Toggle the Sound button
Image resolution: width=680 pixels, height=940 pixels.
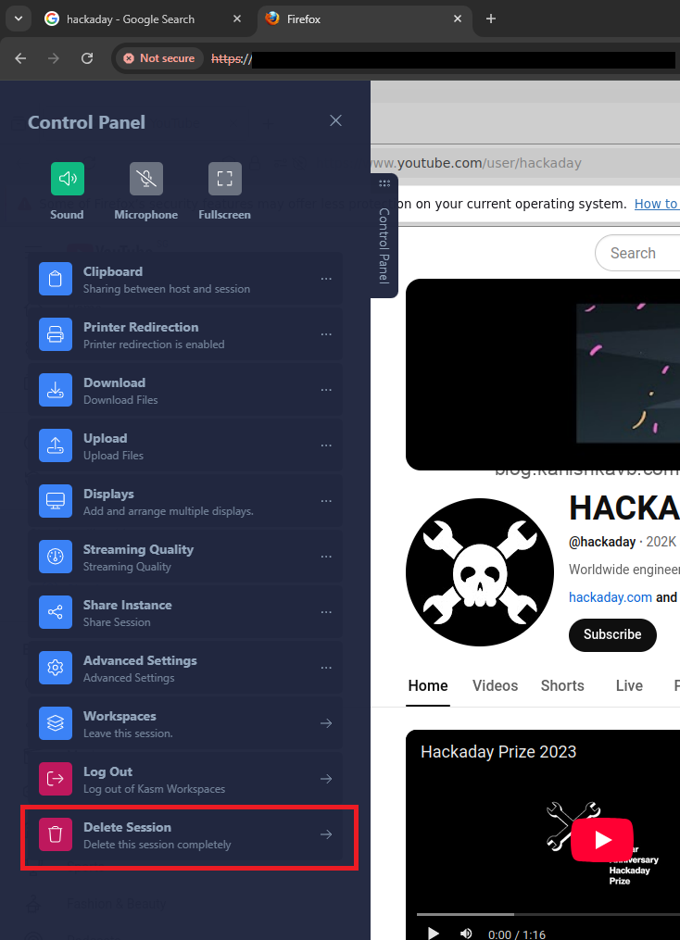[x=68, y=179]
